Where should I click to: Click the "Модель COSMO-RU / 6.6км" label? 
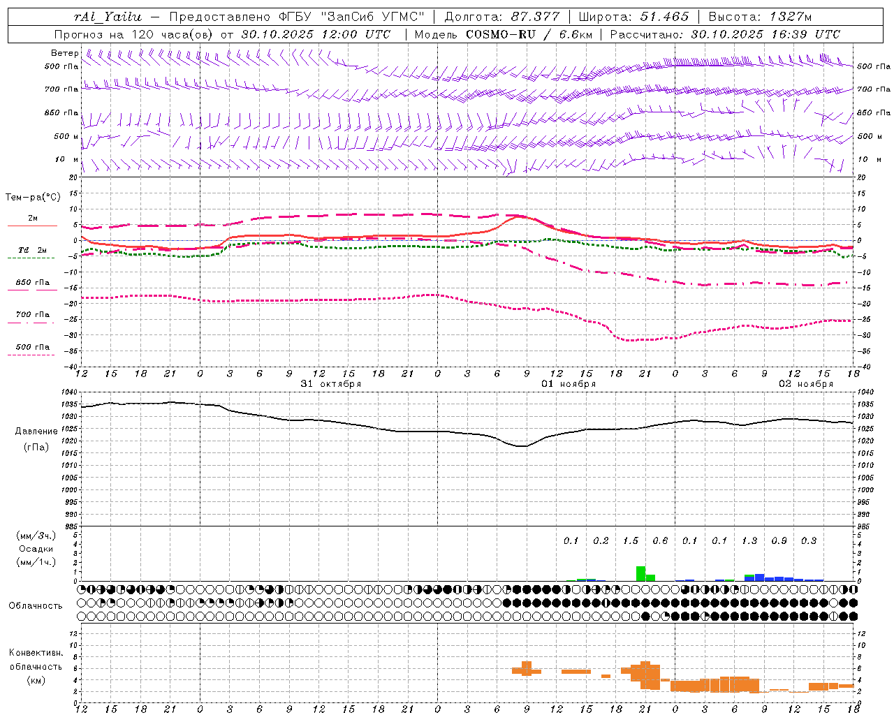click(x=503, y=34)
